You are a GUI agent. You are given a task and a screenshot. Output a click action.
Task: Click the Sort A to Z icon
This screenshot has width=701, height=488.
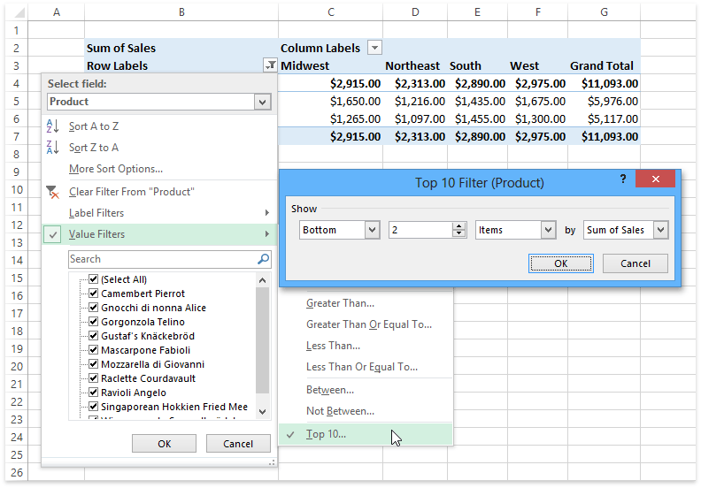coord(52,126)
